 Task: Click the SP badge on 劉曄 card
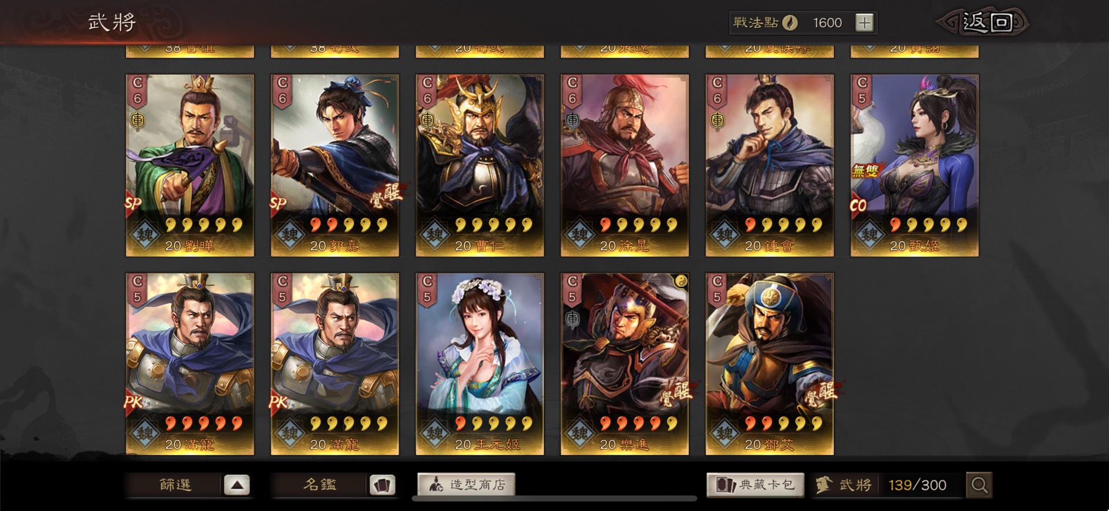click(x=133, y=203)
